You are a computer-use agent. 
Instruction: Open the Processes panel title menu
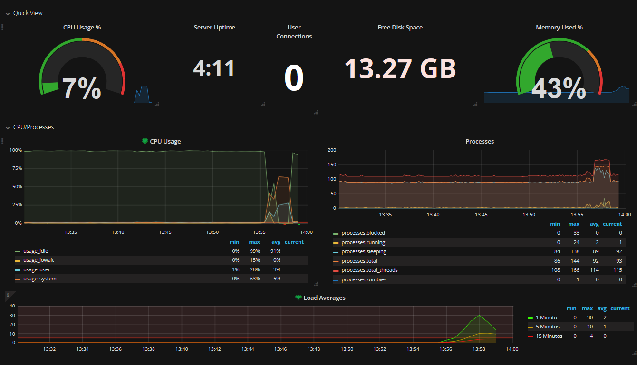[x=480, y=142]
